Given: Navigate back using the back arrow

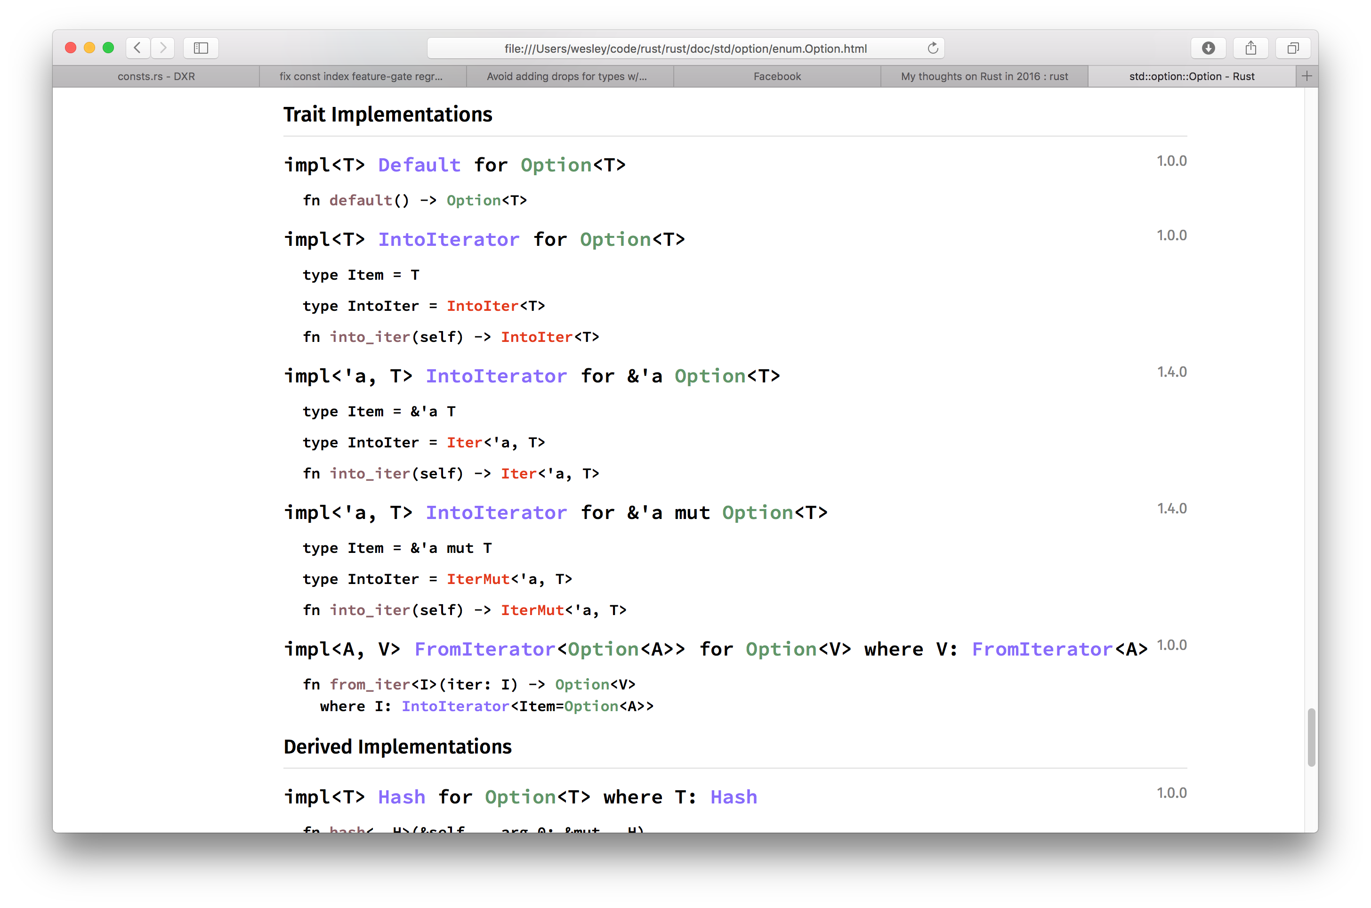Looking at the screenshot, I should tap(138, 48).
